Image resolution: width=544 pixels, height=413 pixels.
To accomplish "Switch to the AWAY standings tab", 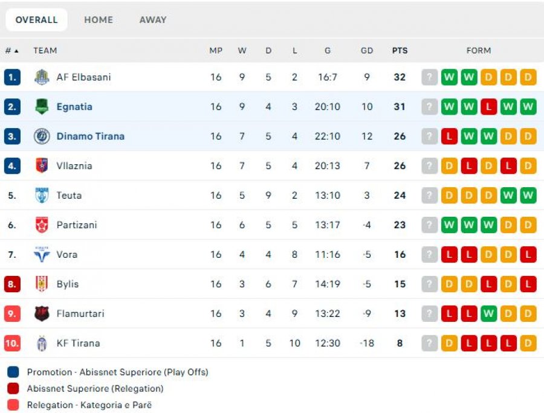I will tap(153, 20).
